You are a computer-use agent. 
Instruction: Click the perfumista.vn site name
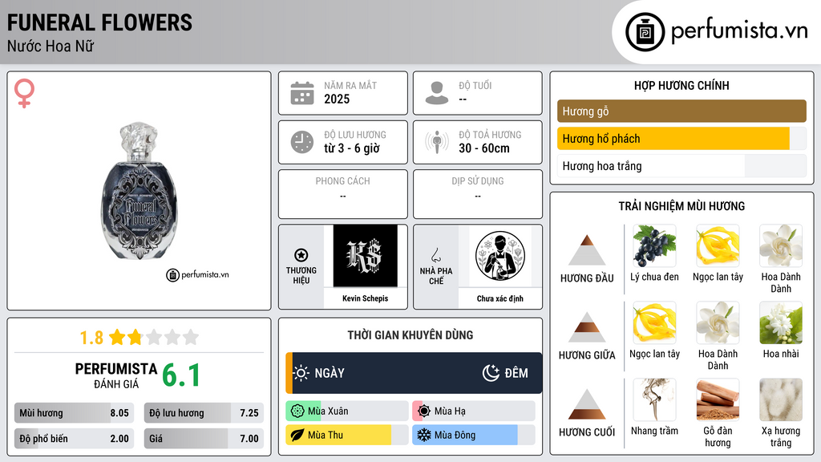[x=739, y=31]
